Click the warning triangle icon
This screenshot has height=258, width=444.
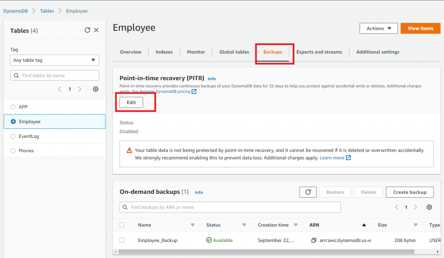[129, 150]
